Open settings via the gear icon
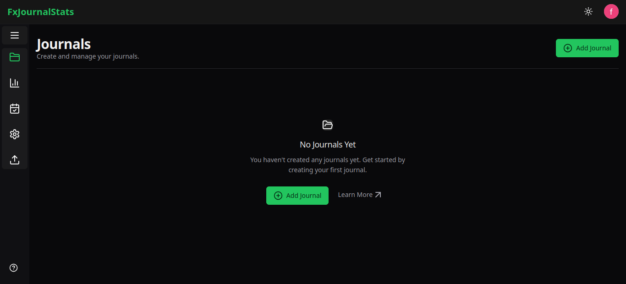The height and width of the screenshot is (284, 626). 15,134
